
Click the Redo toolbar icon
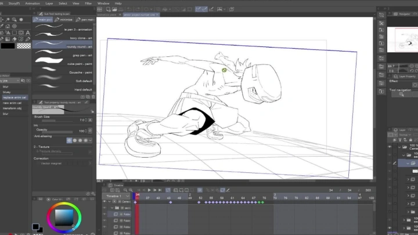coord(138,9)
